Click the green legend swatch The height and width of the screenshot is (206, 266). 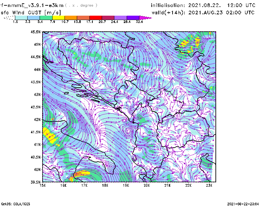click(46, 18)
